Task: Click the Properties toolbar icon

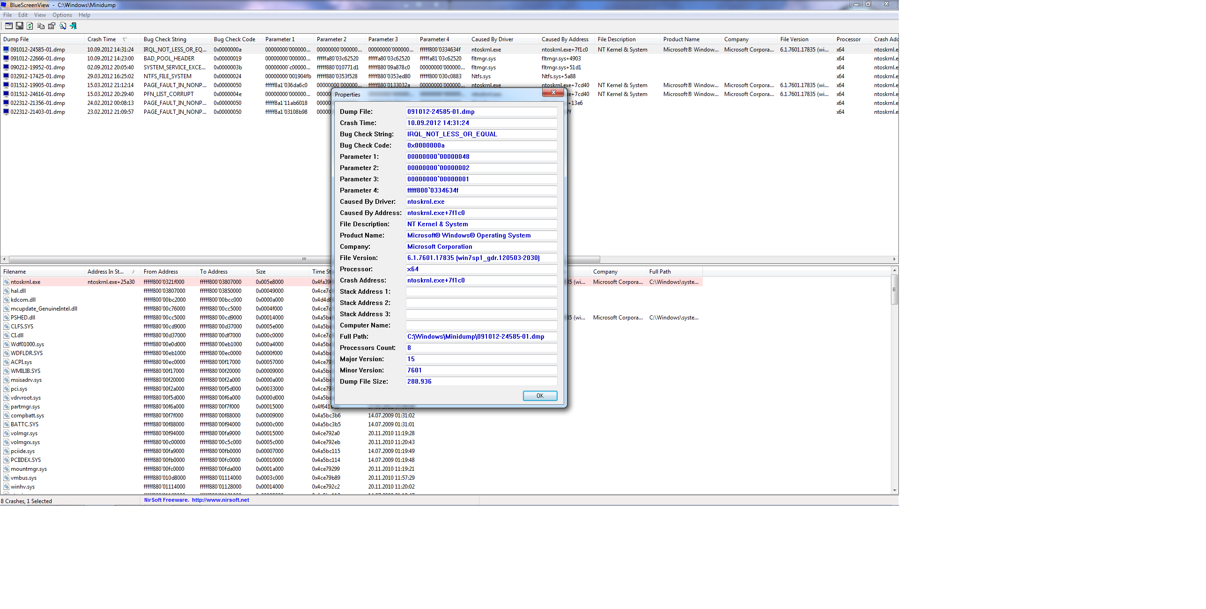Action: pos(51,26)
